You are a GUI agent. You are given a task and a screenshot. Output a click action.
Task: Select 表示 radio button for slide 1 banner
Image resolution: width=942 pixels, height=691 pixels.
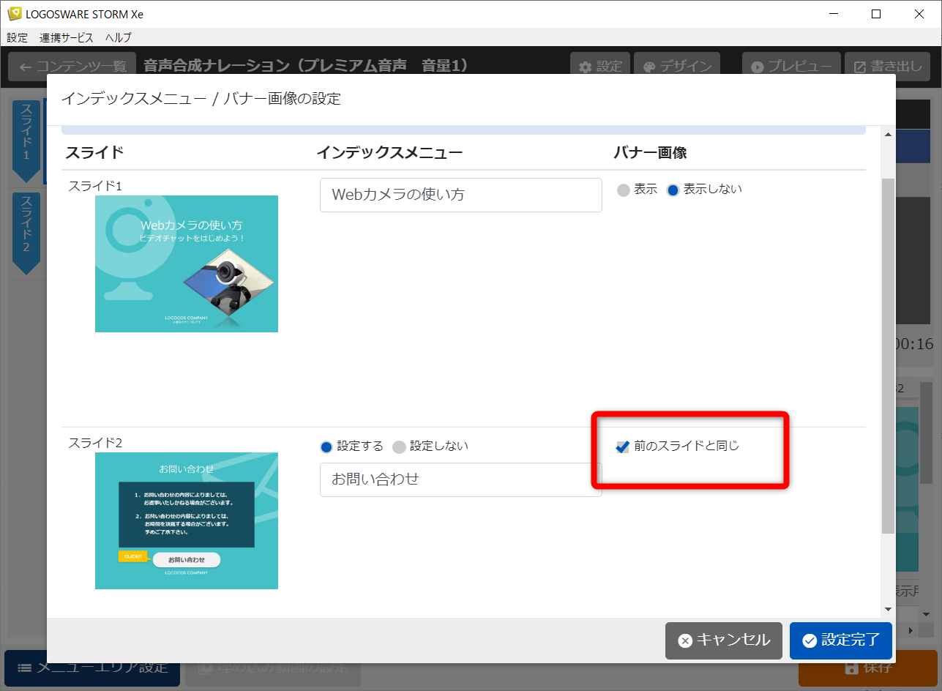click(624, 190)
